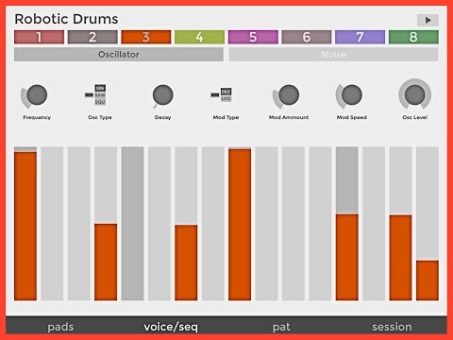
Task: Choose SQU oscillator type
Action: click(x=100, y=102)
